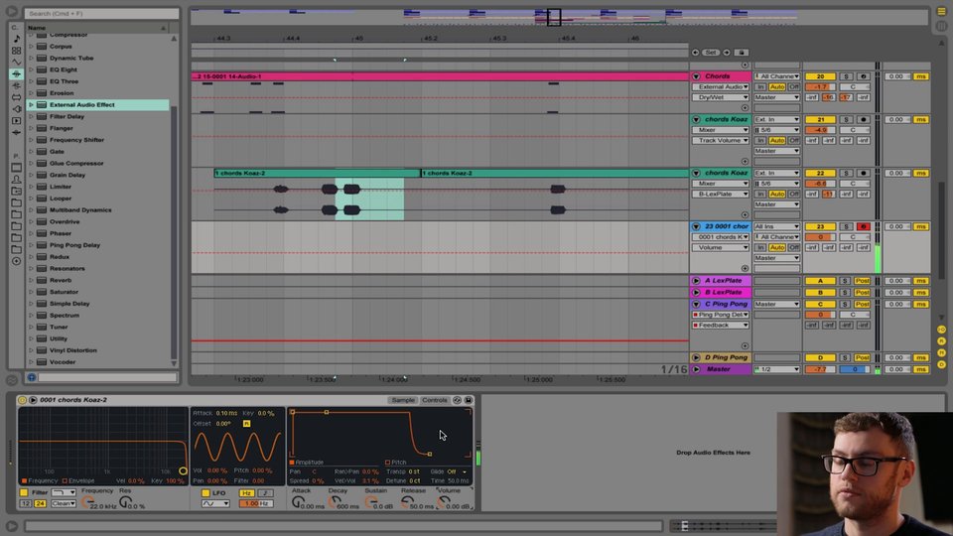Open the LFO waveform dropdown
The height and width of the screenshot is (536, 953).
[215, 504]
